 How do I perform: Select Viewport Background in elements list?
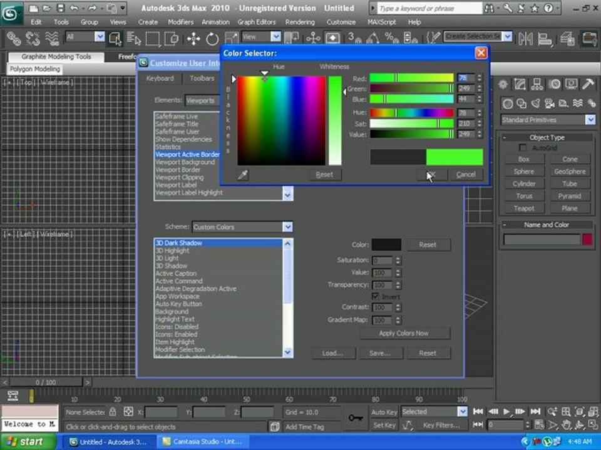(185, 162)
